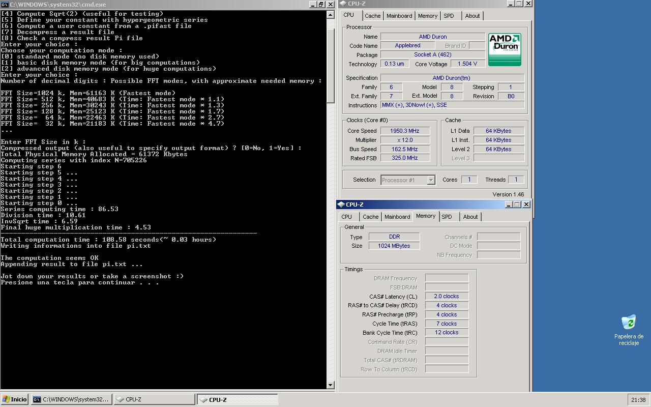Click the AMD Duron processor logo
651x407 pixels.
[505, 49]
